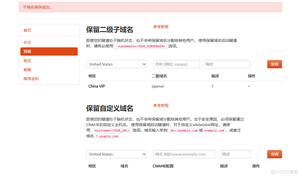
Task: Open the region dropdown in 保留自定义域名 section
Action: (116, 154)
